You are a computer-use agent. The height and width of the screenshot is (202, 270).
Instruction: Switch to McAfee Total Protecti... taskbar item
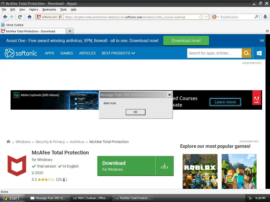point(133,198)
